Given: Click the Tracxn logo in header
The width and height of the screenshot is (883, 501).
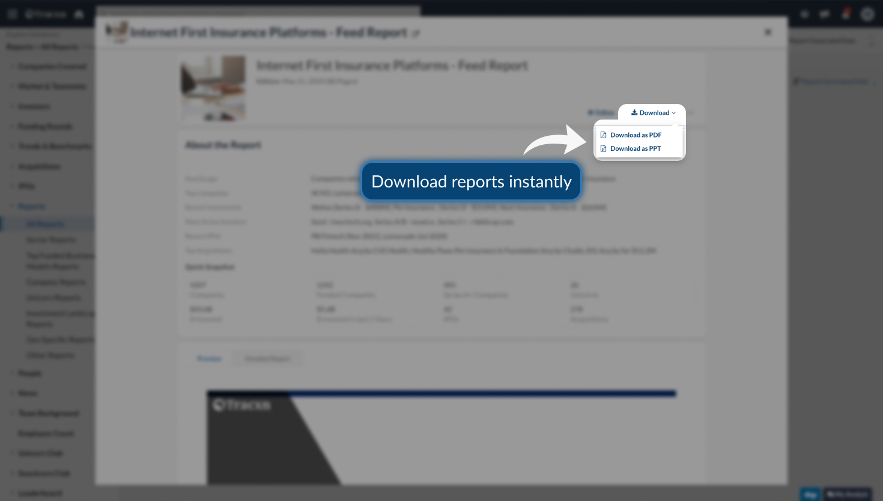Looking at the screenshot, I should tap(46, 14).
